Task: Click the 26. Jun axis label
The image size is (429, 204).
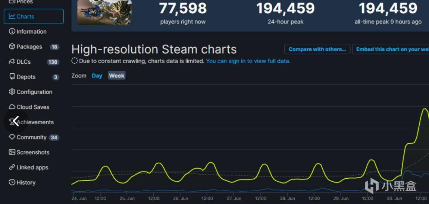Action: (x=180, y=198)
